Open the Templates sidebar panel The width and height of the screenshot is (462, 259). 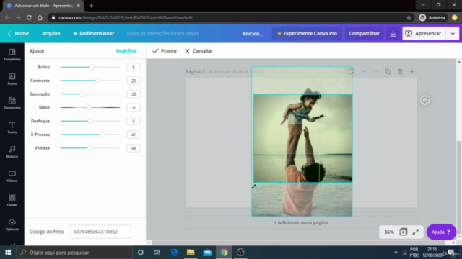coord(12,55)
